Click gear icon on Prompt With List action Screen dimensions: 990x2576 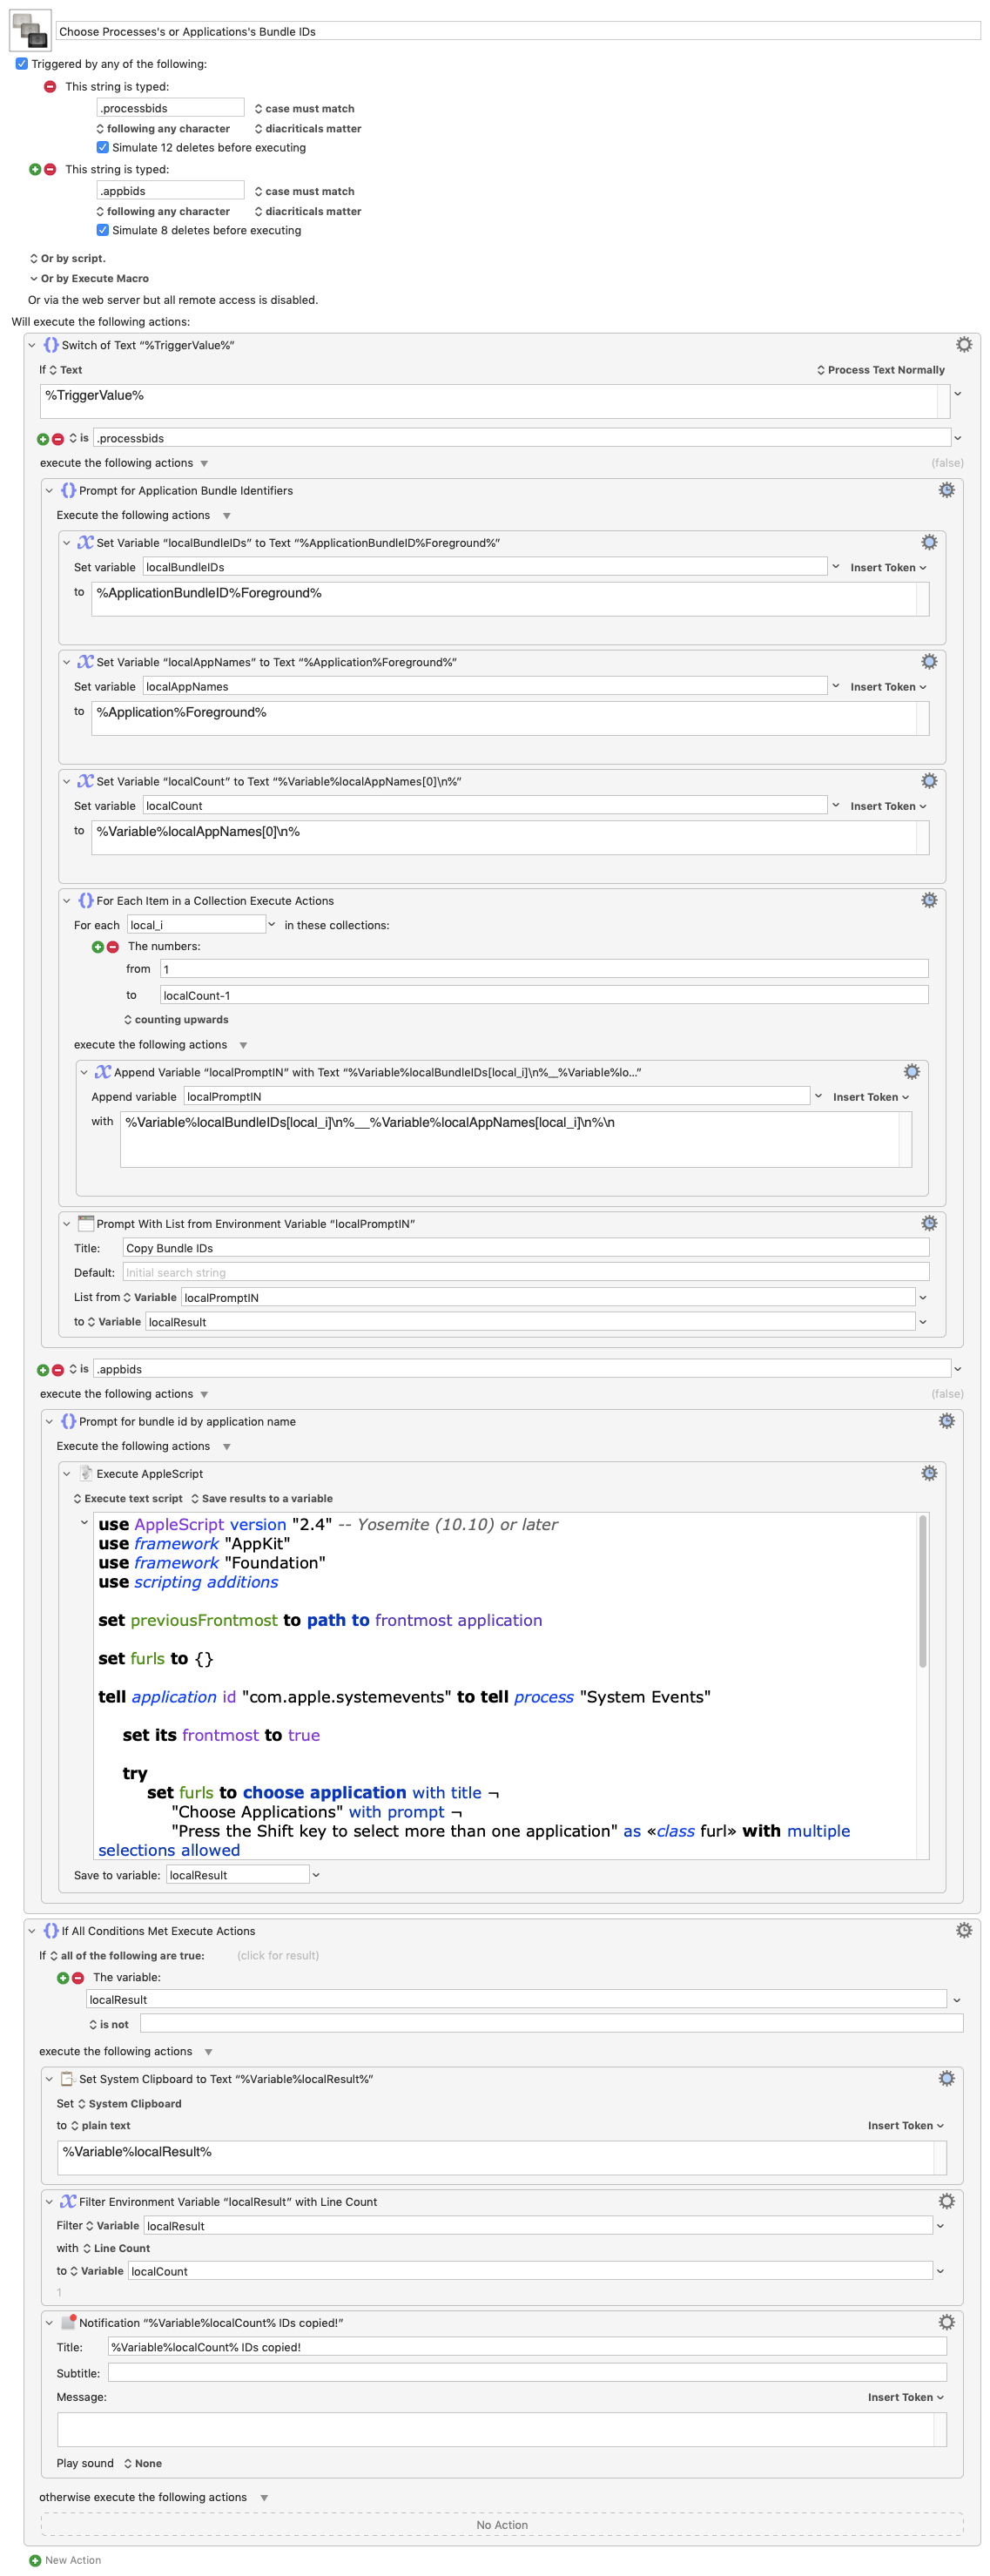click(929, 1223)
